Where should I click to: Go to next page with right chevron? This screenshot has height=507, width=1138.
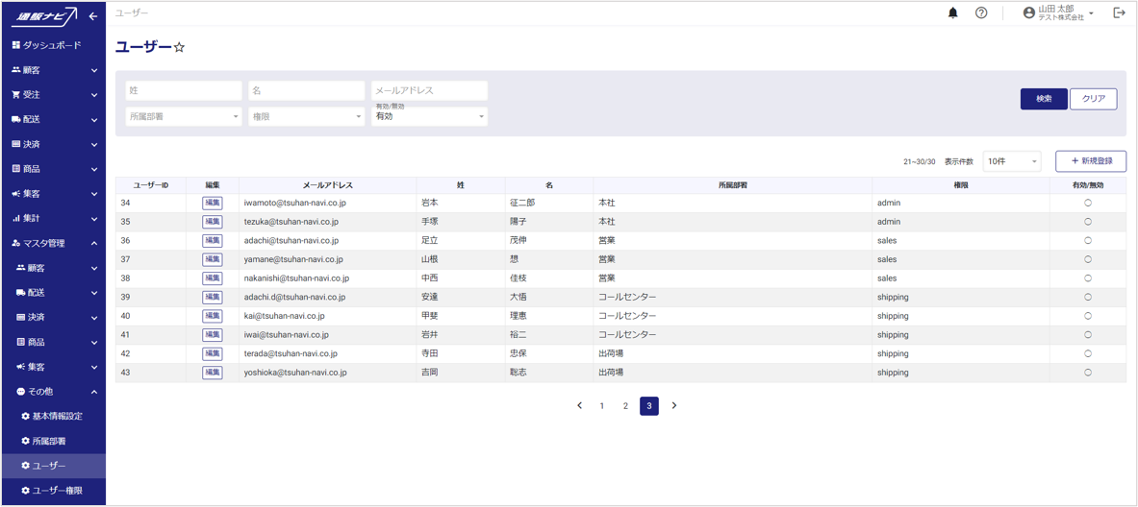point(674,406)
